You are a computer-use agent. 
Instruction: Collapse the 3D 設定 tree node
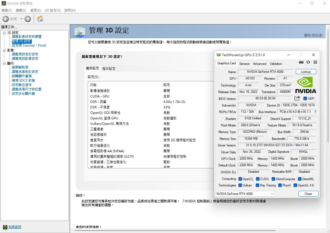click(x=4, y=33)
